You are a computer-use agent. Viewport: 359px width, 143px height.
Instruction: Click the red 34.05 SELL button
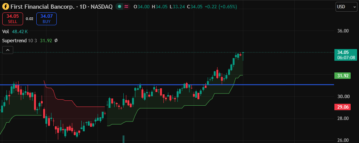(x=12, y=19)
